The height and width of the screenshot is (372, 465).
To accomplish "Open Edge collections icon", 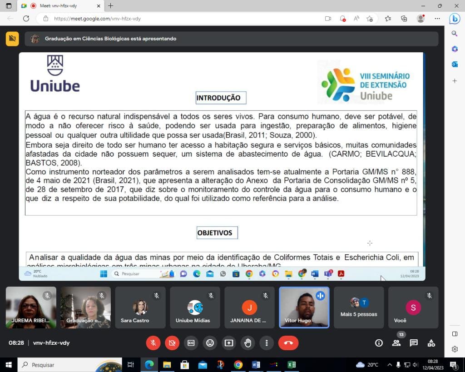I will [404, 19].
